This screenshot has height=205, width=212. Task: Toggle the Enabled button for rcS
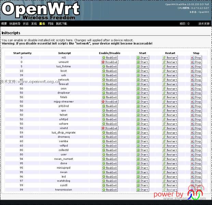(x=110, y=57)
